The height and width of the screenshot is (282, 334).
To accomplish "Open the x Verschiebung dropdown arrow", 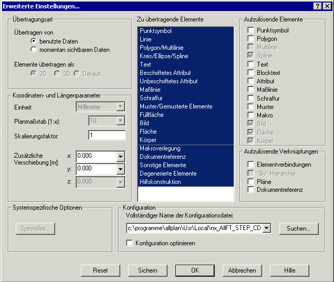I will tap(120, 157).
